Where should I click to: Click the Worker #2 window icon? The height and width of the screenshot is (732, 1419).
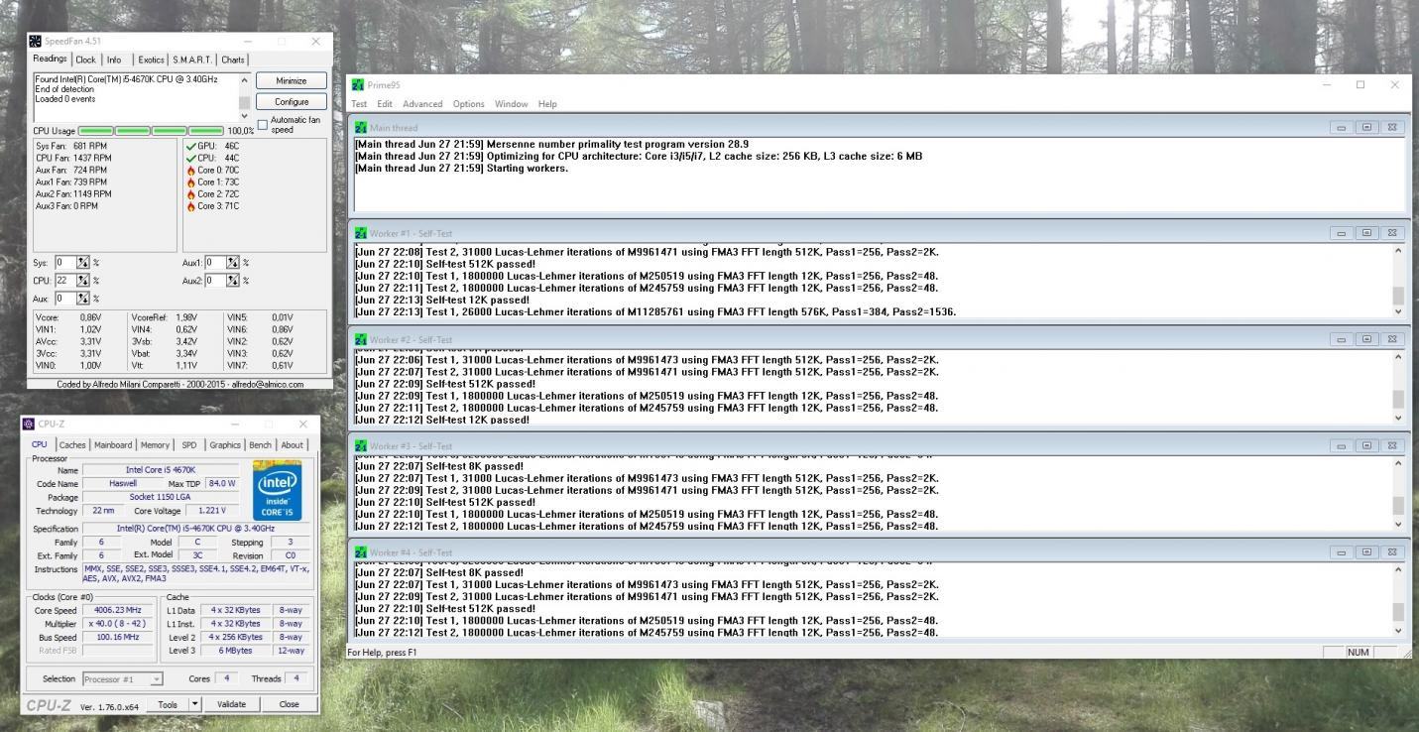(361, 339)
